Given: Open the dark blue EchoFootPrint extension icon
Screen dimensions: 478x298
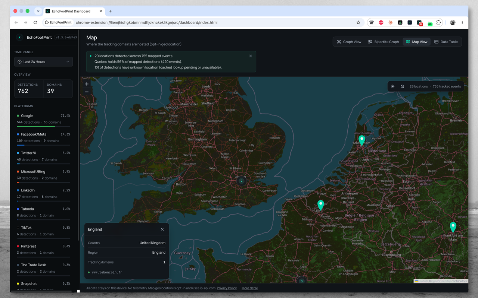Looking at the screenshot, I should click(x=410, y=22).
